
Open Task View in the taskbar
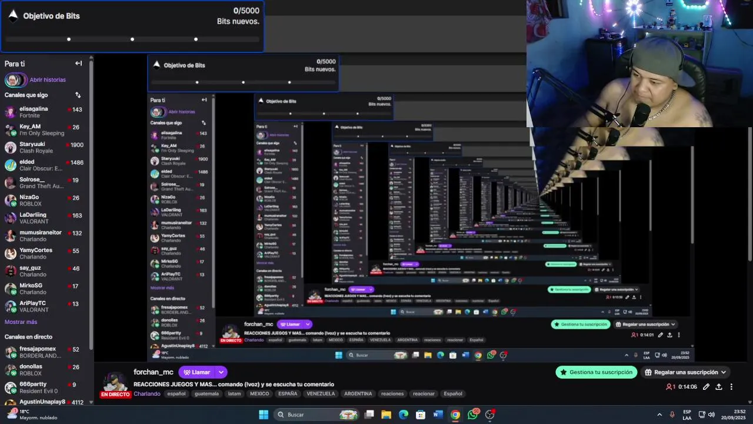click(x=369, y=415)
